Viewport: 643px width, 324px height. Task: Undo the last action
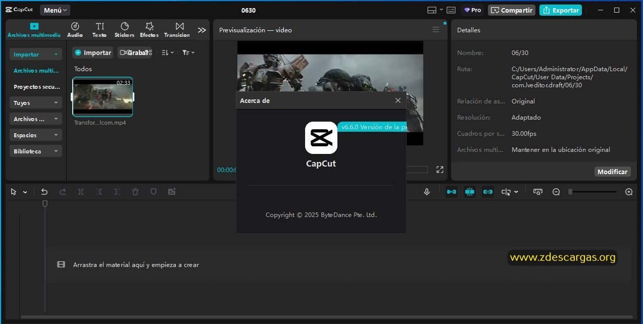tap(44, 192)
